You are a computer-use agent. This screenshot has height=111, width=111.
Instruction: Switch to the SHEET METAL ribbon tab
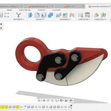click(25, 10)
